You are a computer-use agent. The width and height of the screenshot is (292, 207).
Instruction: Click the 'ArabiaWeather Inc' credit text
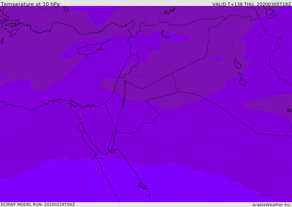point(271,205)
